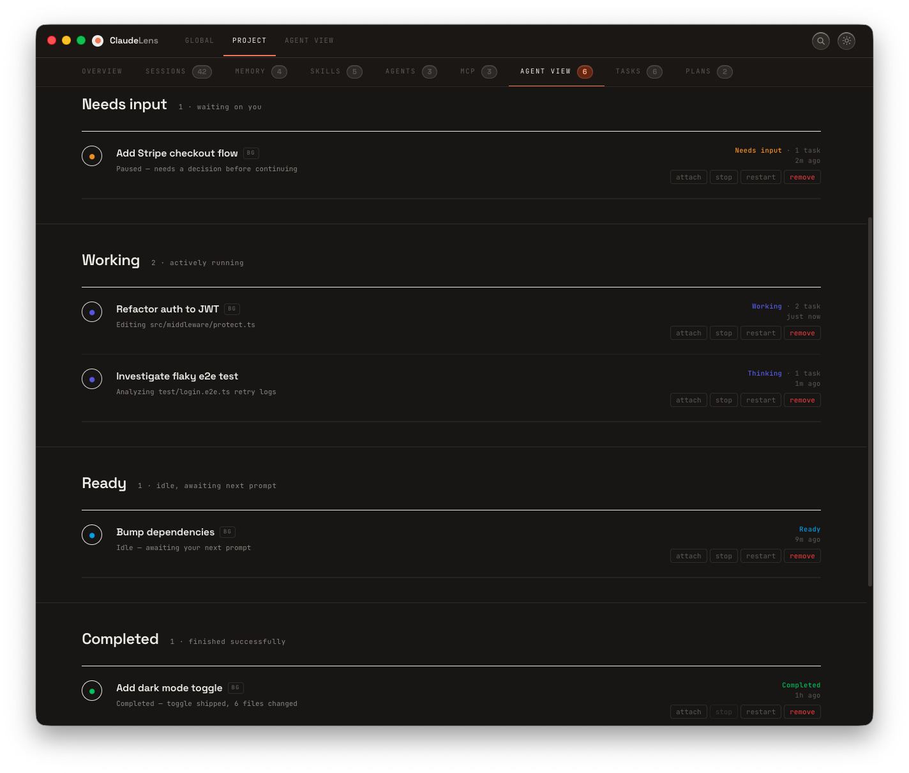Click the orange "Needs input" status label

[758, 151]
